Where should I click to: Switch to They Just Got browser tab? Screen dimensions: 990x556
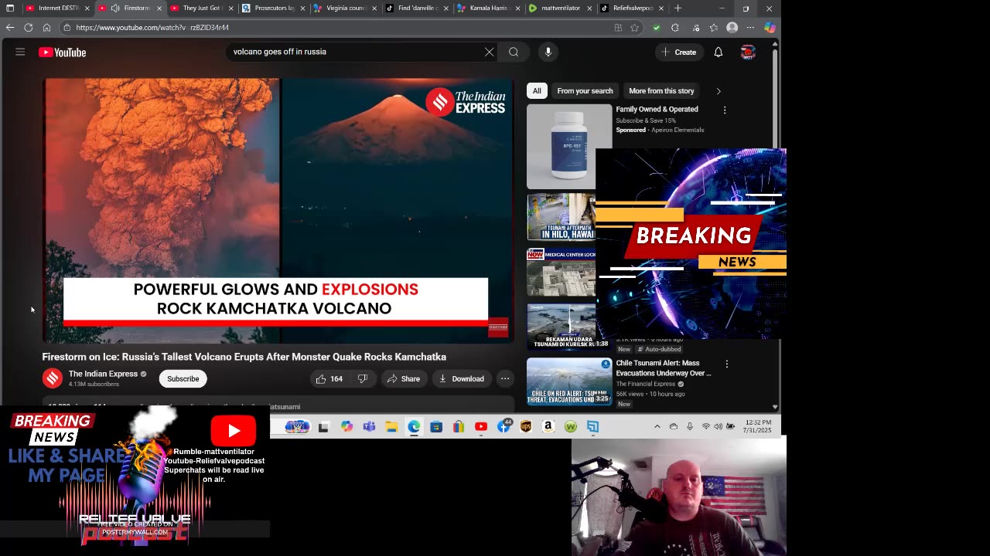click(x=200, y=8)
